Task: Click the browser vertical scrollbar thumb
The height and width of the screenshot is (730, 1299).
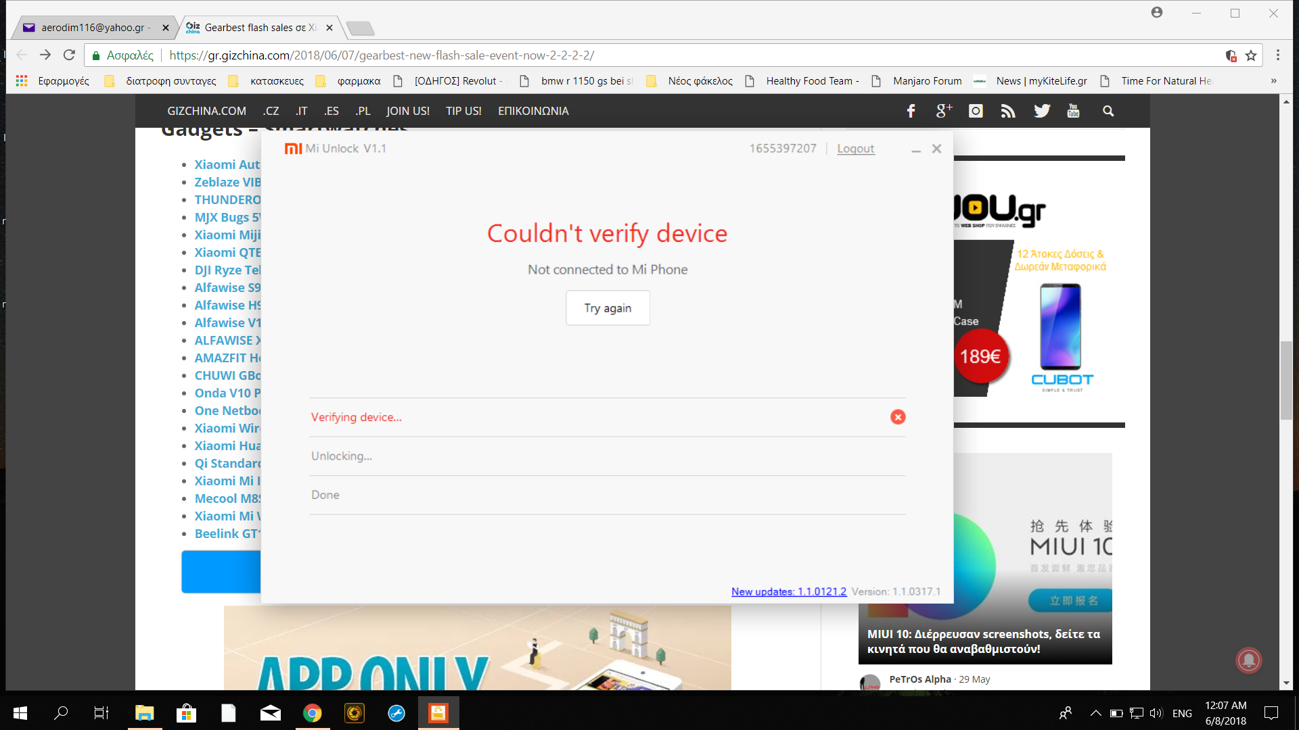Action: tap(1286, 381)
